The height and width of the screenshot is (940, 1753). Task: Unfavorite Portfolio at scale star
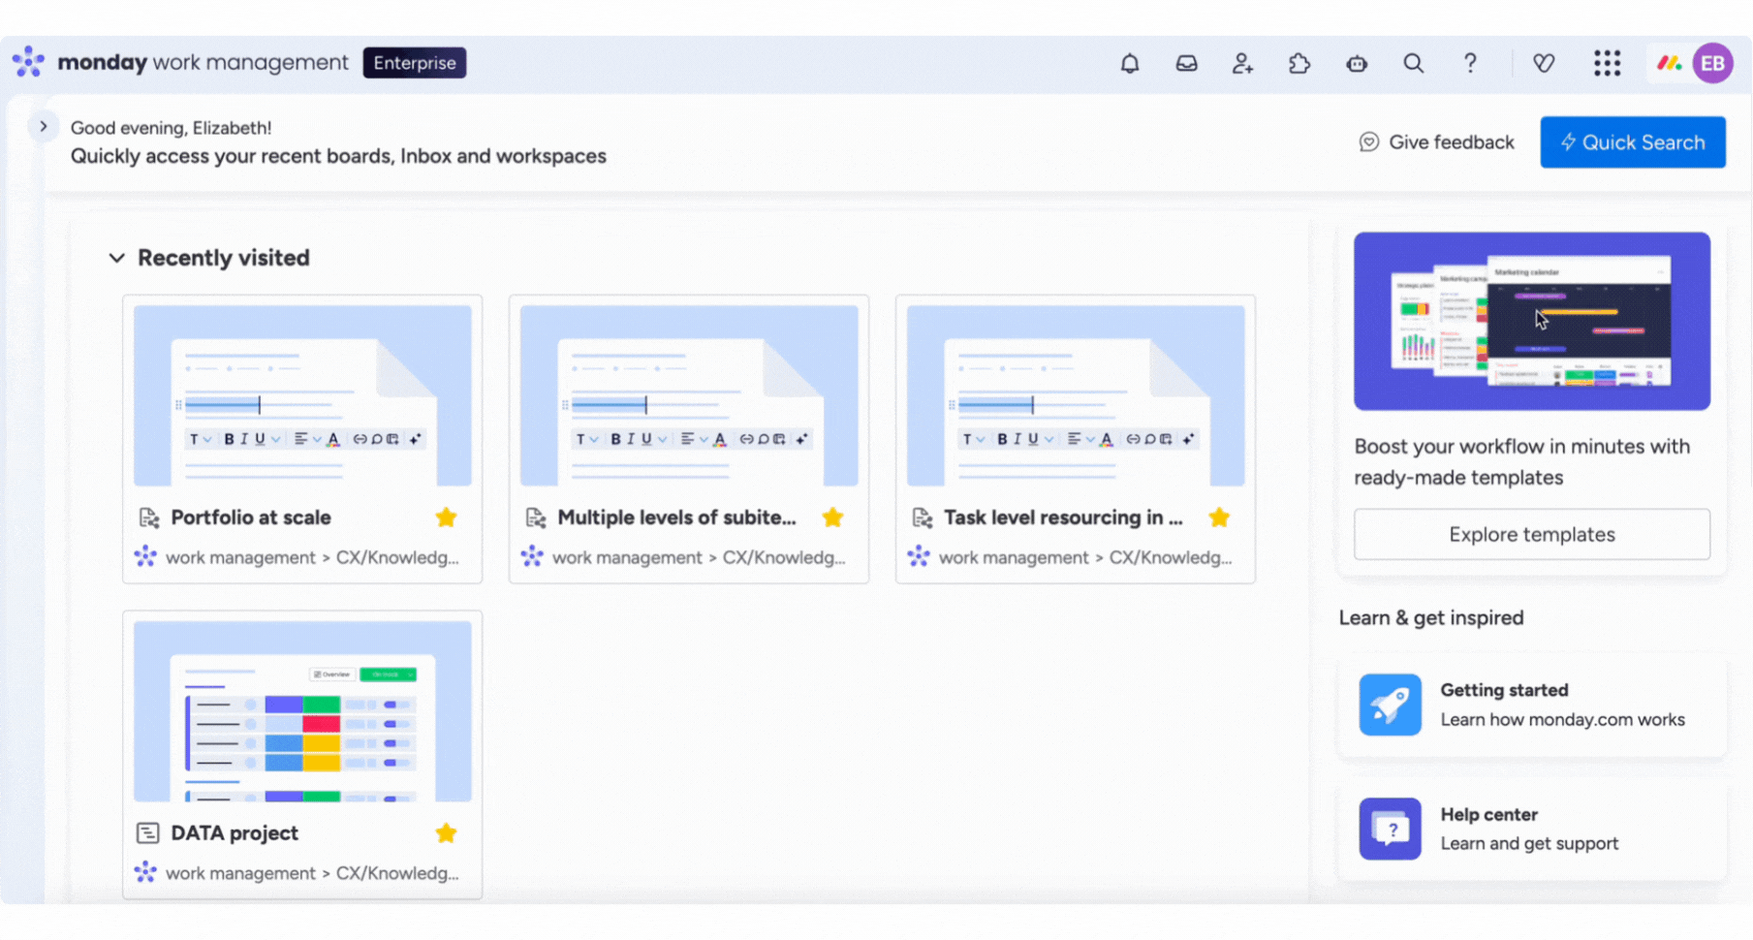pos(446,517)
